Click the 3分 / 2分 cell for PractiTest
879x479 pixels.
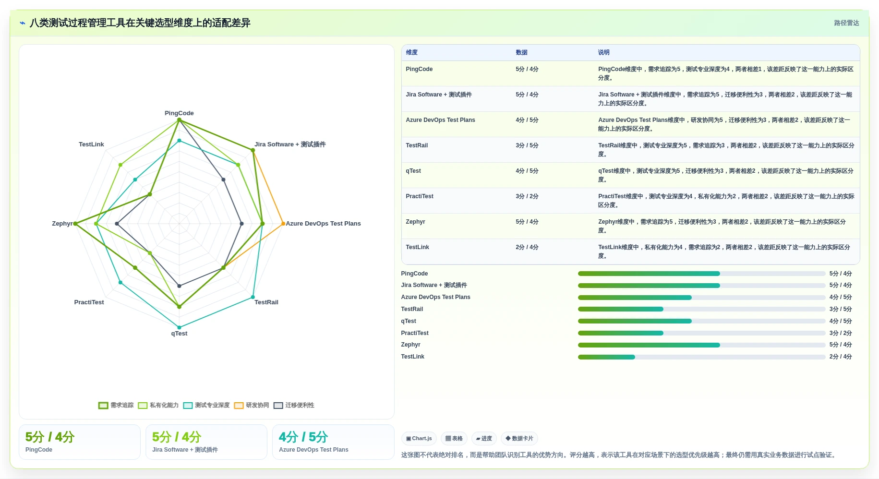click(x=527, y=196)
